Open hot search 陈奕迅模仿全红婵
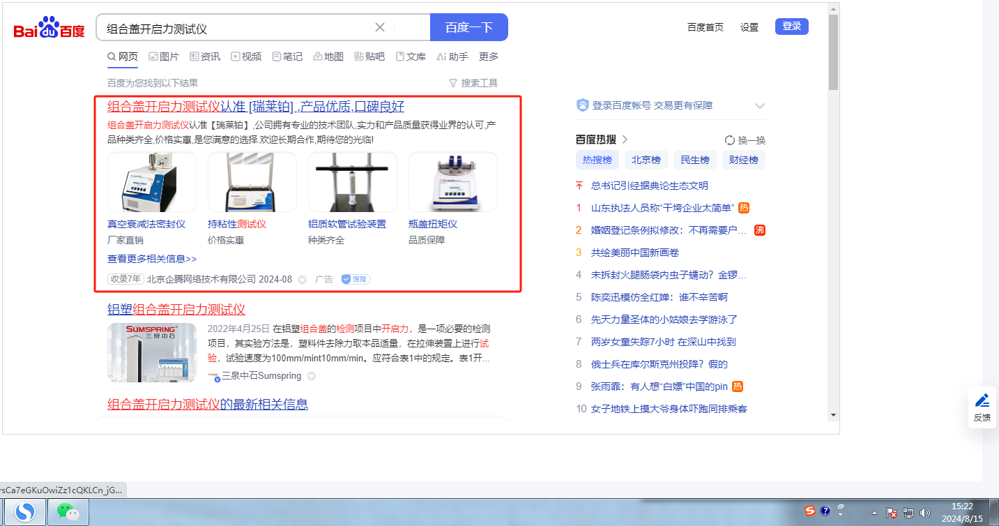 click(x=659, y=297)
